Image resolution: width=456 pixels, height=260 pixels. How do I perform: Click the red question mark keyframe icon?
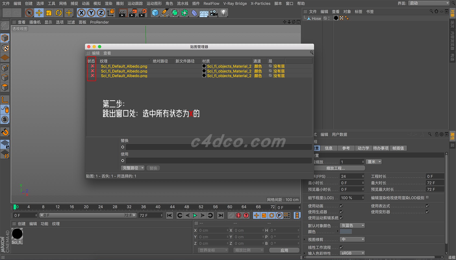click(x=246, y=215)
